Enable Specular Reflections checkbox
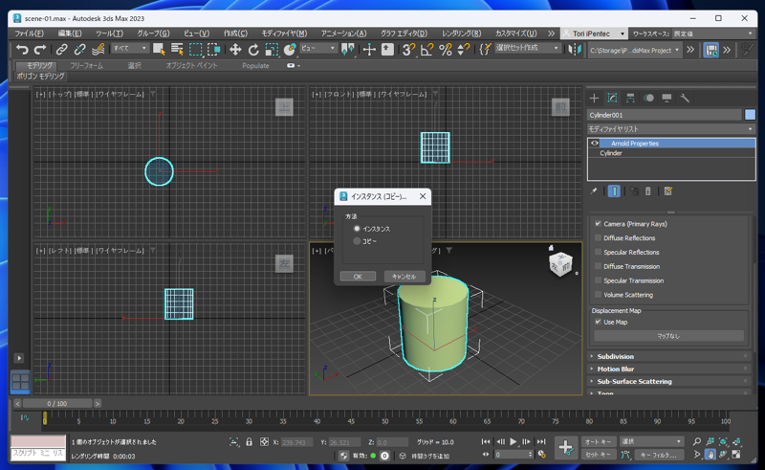The width and height of the screenshot is (765, 470). (599, 252)
